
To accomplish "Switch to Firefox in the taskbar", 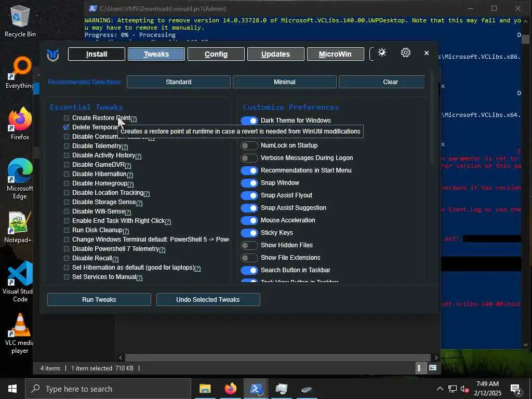I will [x=230, y=389].
